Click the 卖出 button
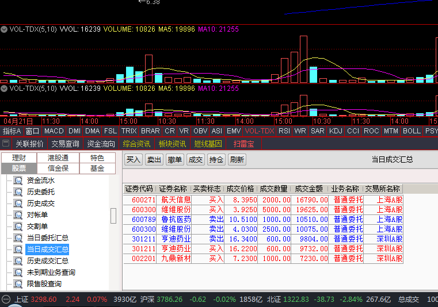 [x=154, y=160]
